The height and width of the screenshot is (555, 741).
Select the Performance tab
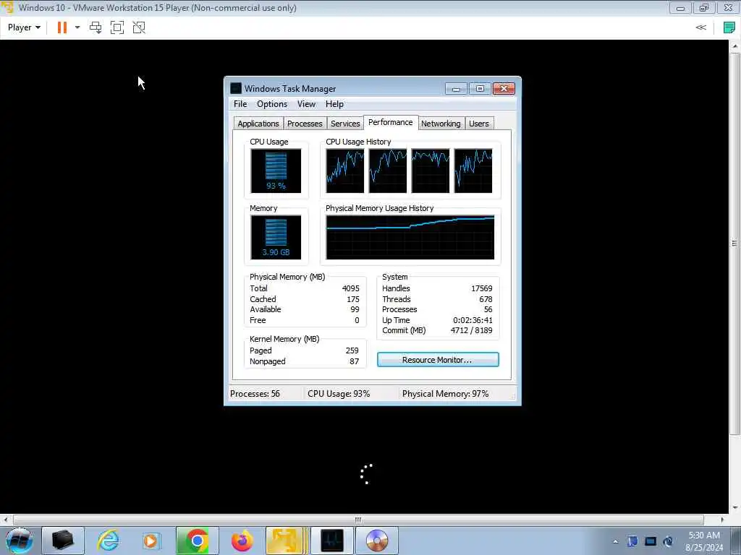pos(390,122)
